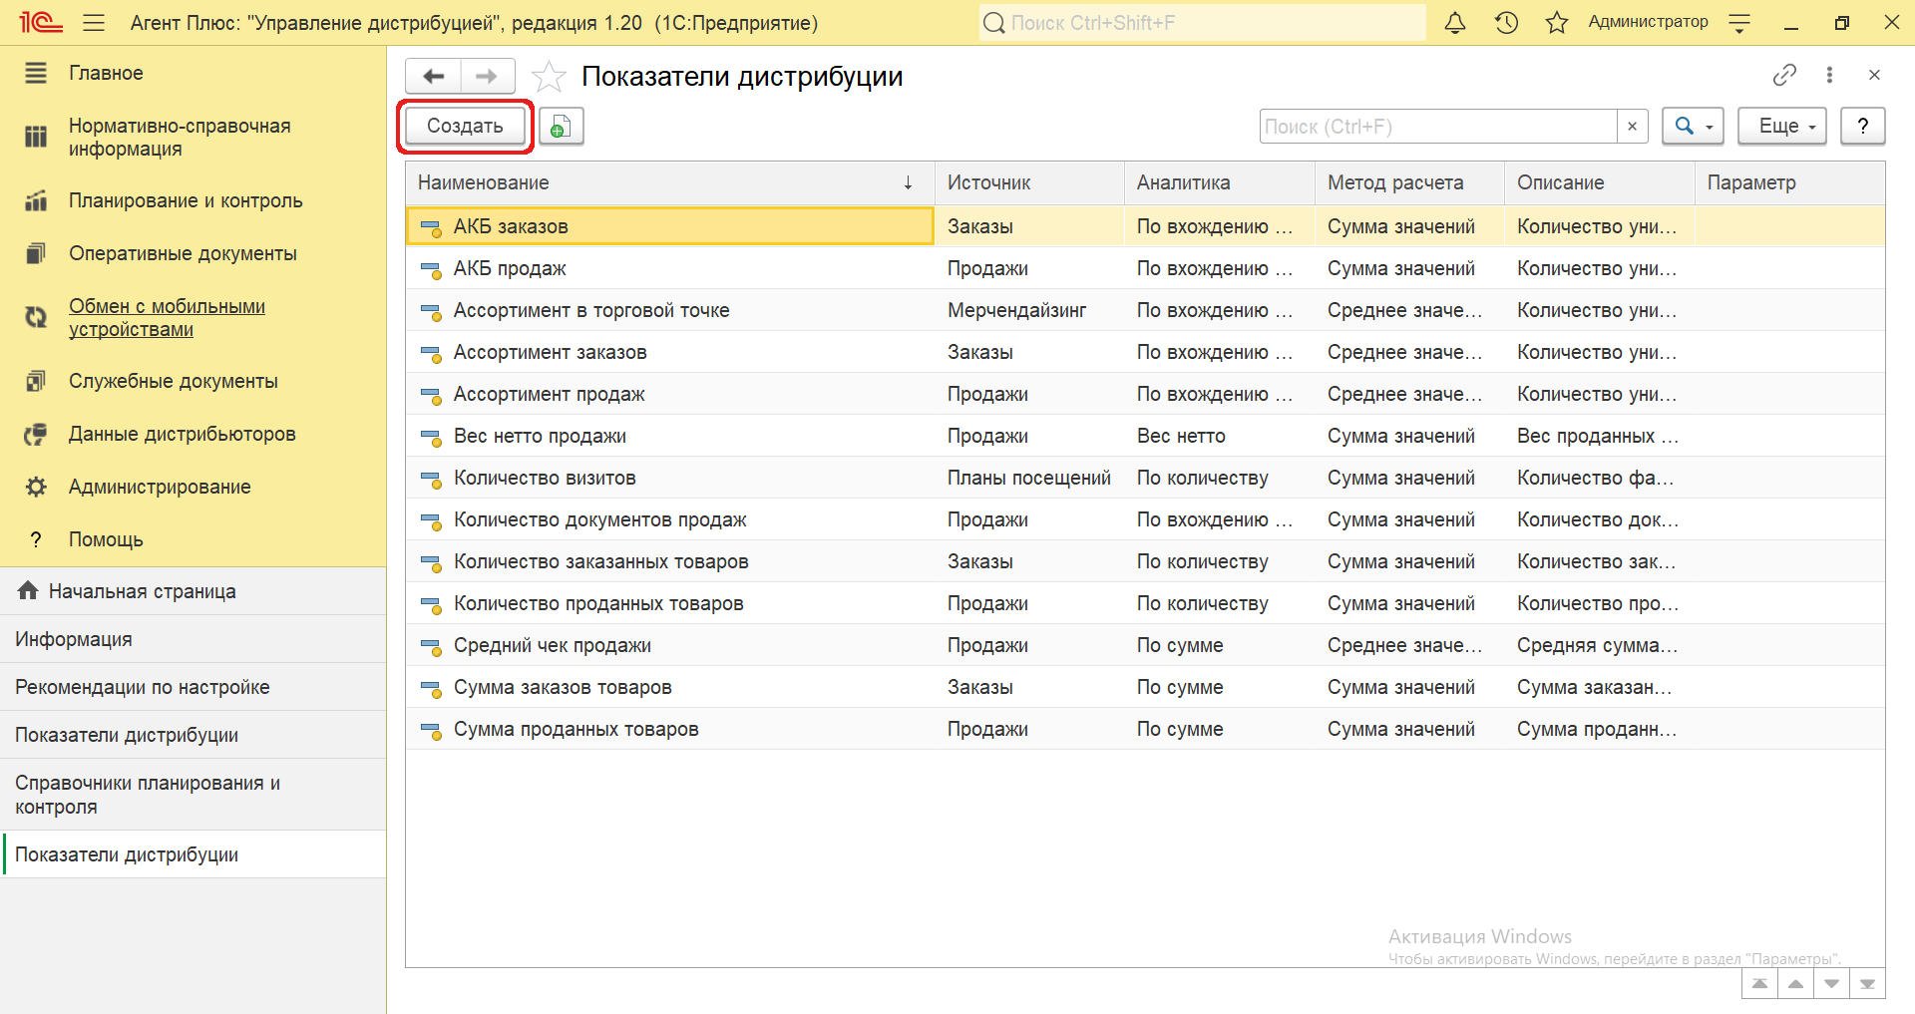Screen dimensions: 1915x1014
Task: Click the 1C logo icon
Action: [x=41, y=22]
